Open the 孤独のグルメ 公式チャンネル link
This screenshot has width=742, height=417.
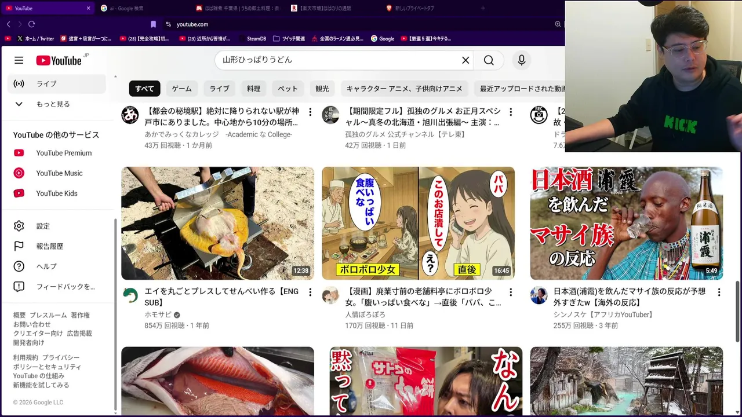[406, 134]
